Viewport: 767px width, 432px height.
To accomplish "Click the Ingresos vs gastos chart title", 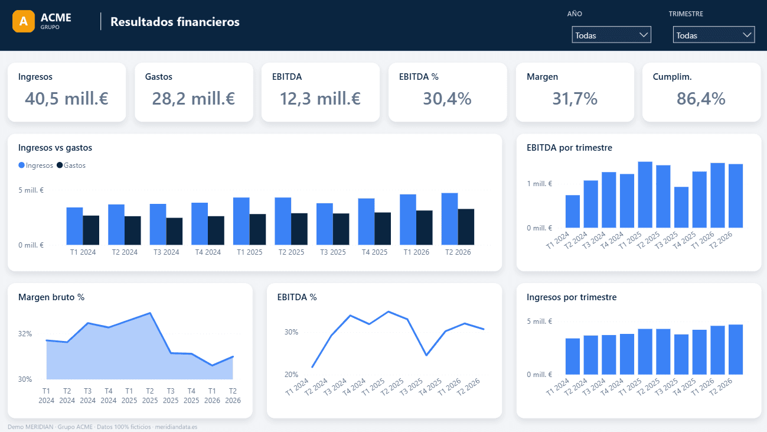I will point(55,148).
